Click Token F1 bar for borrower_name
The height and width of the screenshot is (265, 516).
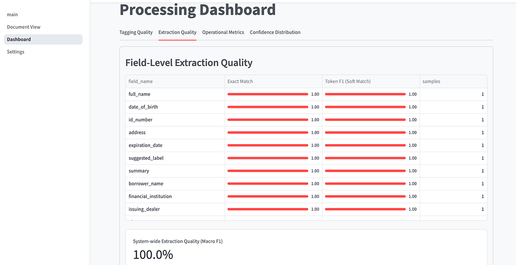coord(365,184)
